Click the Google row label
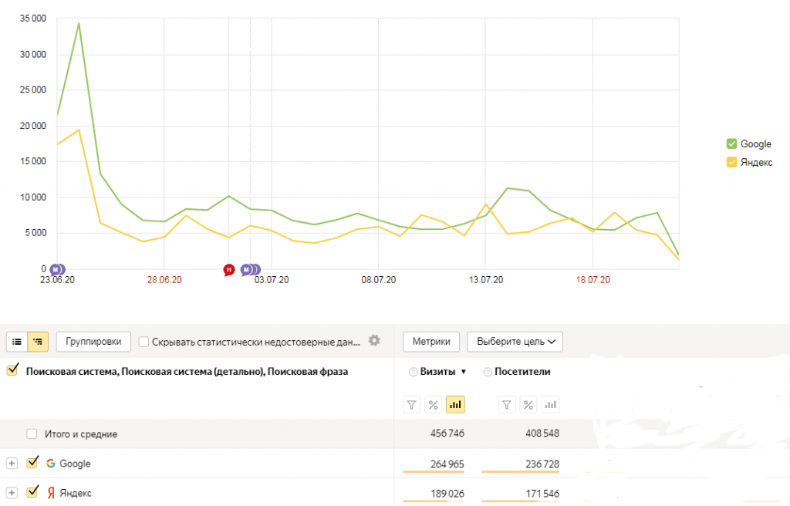 point(75,464)
